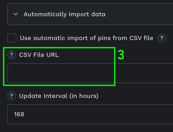Focus the Update Interval hours field
This screenshot has height=132, width=173.
(x=90, y=114)
